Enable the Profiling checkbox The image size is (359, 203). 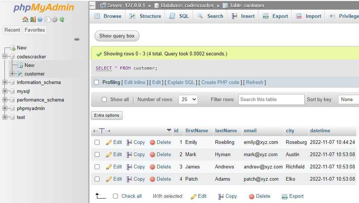pyautogui.click(x=97, y=83)
